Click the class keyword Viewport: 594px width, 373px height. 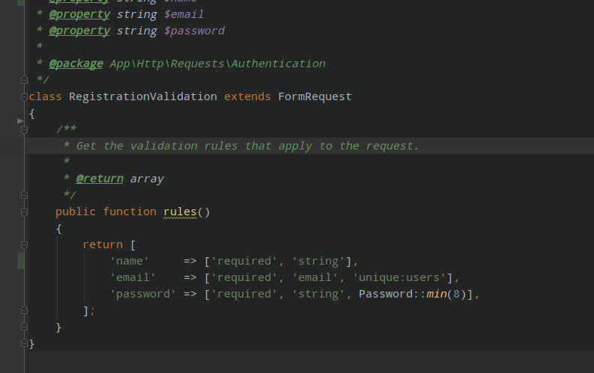(x=45, y=96)
